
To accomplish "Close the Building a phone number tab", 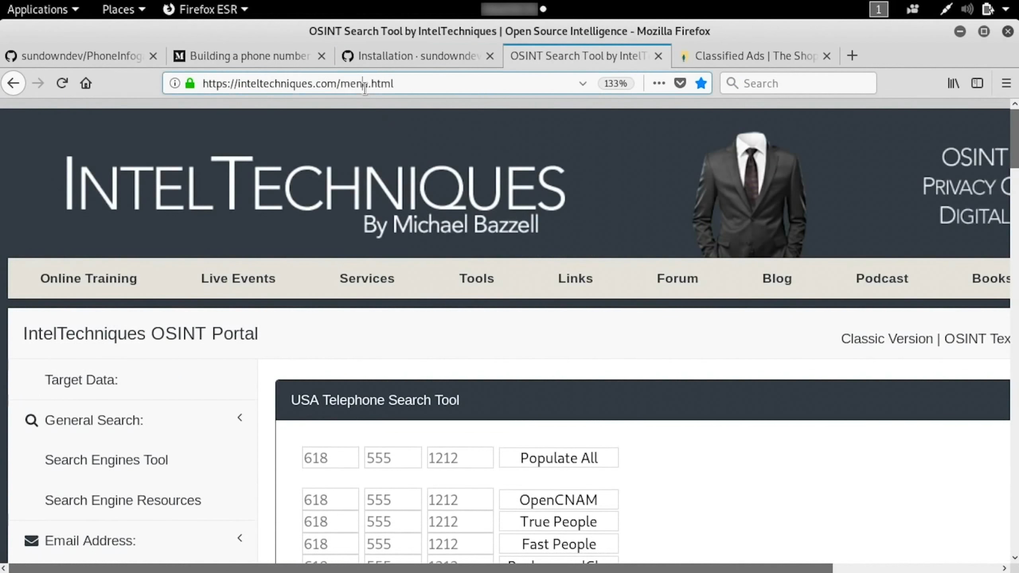I will (x=322, y=56).
